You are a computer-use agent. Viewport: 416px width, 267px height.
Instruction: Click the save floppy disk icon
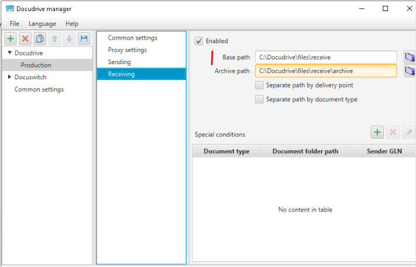coord(84,39)
